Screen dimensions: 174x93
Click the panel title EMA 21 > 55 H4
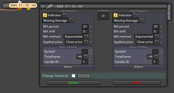pyautogui.click(x=69, y=6)
